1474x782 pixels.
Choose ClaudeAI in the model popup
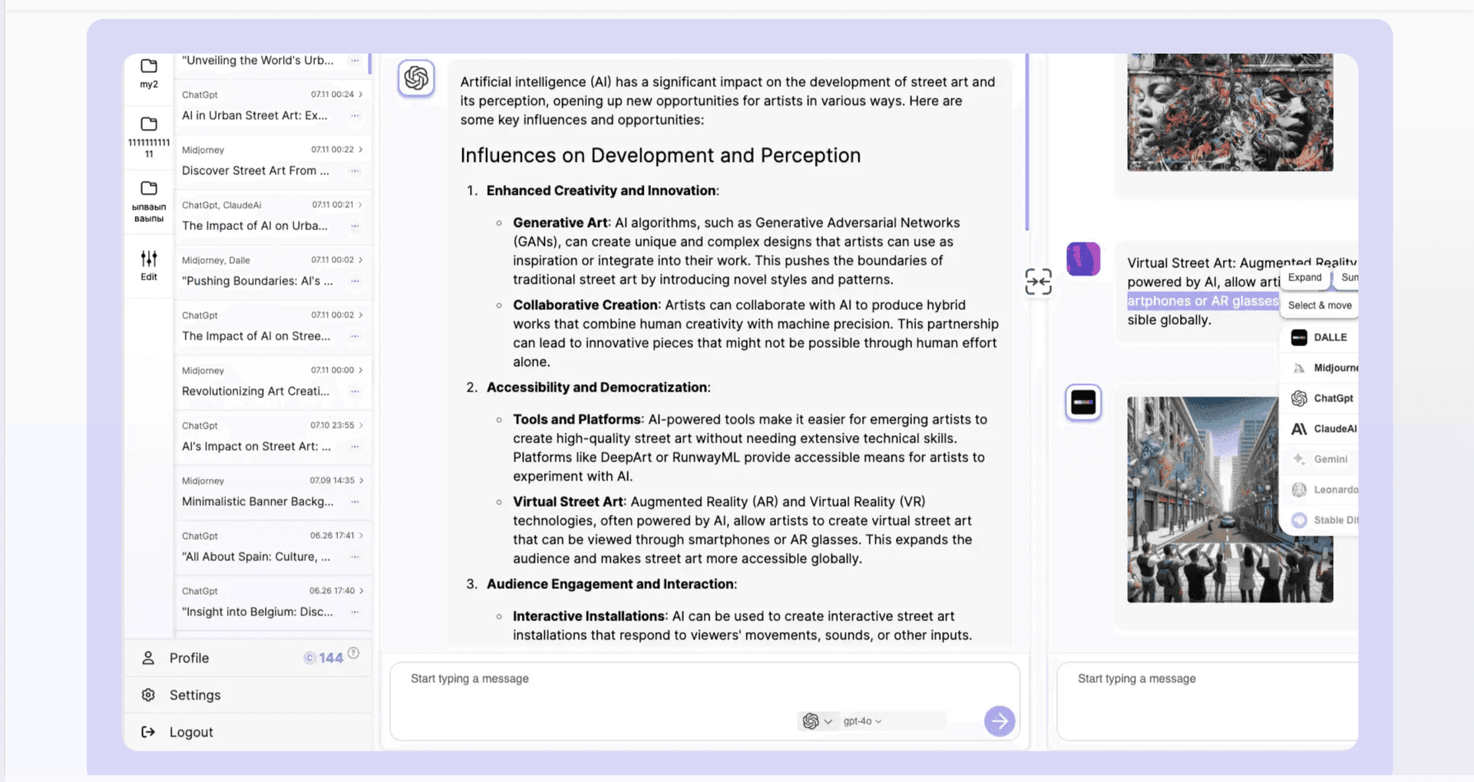(1320, 429)
